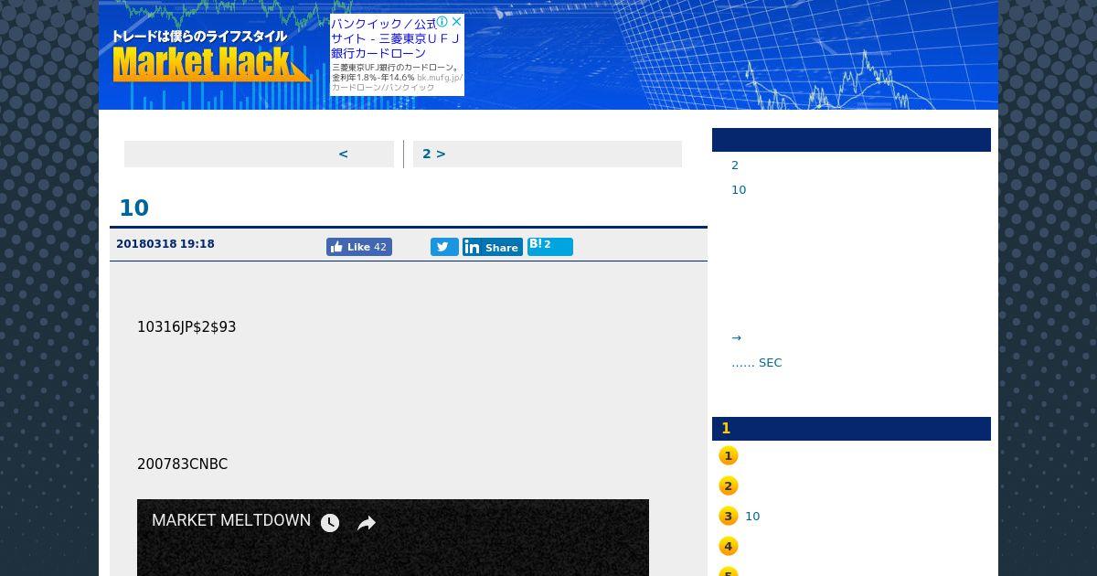Open the sidebar link '10' in recent articles
Image resolution: width=1097 pixels, height=576 pixels.
tap(739, 190)
